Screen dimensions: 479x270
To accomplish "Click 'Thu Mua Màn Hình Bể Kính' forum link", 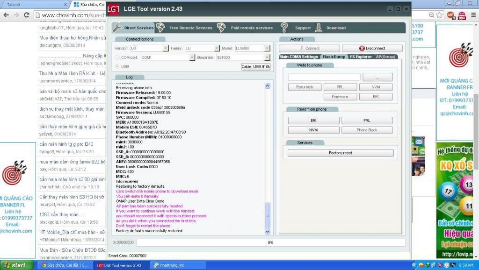I will pyautogui.click(x=72, y=73).
